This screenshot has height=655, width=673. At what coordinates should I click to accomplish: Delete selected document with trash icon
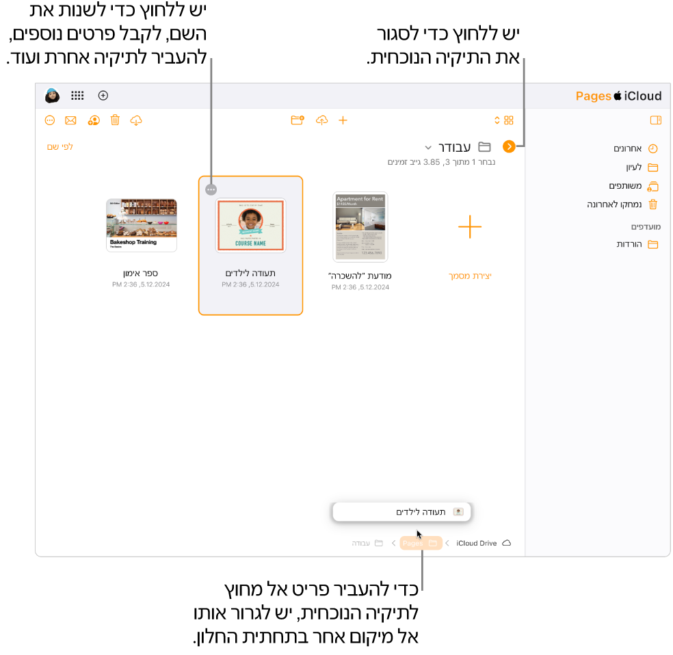tap(115, 120)
